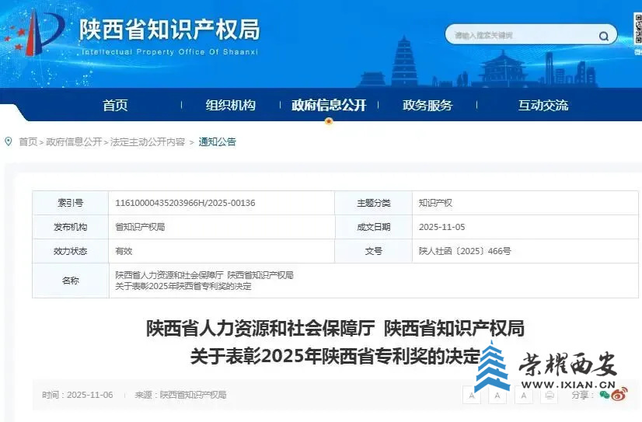Click the search magnifier icon
This screenshot has height=422, width=642.
point(603,36)
